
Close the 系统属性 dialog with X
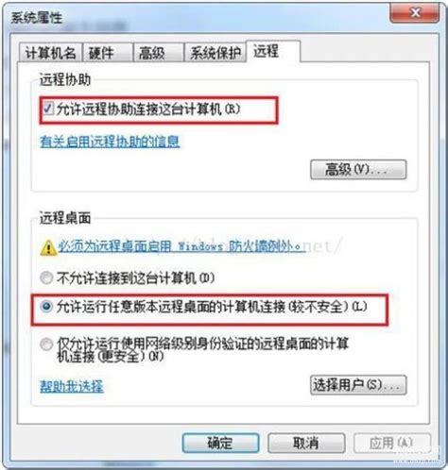coord(414,13)
